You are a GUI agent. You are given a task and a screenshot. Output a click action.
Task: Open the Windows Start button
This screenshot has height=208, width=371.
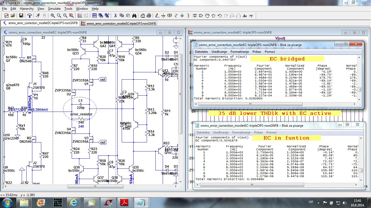tap(7, 202)
